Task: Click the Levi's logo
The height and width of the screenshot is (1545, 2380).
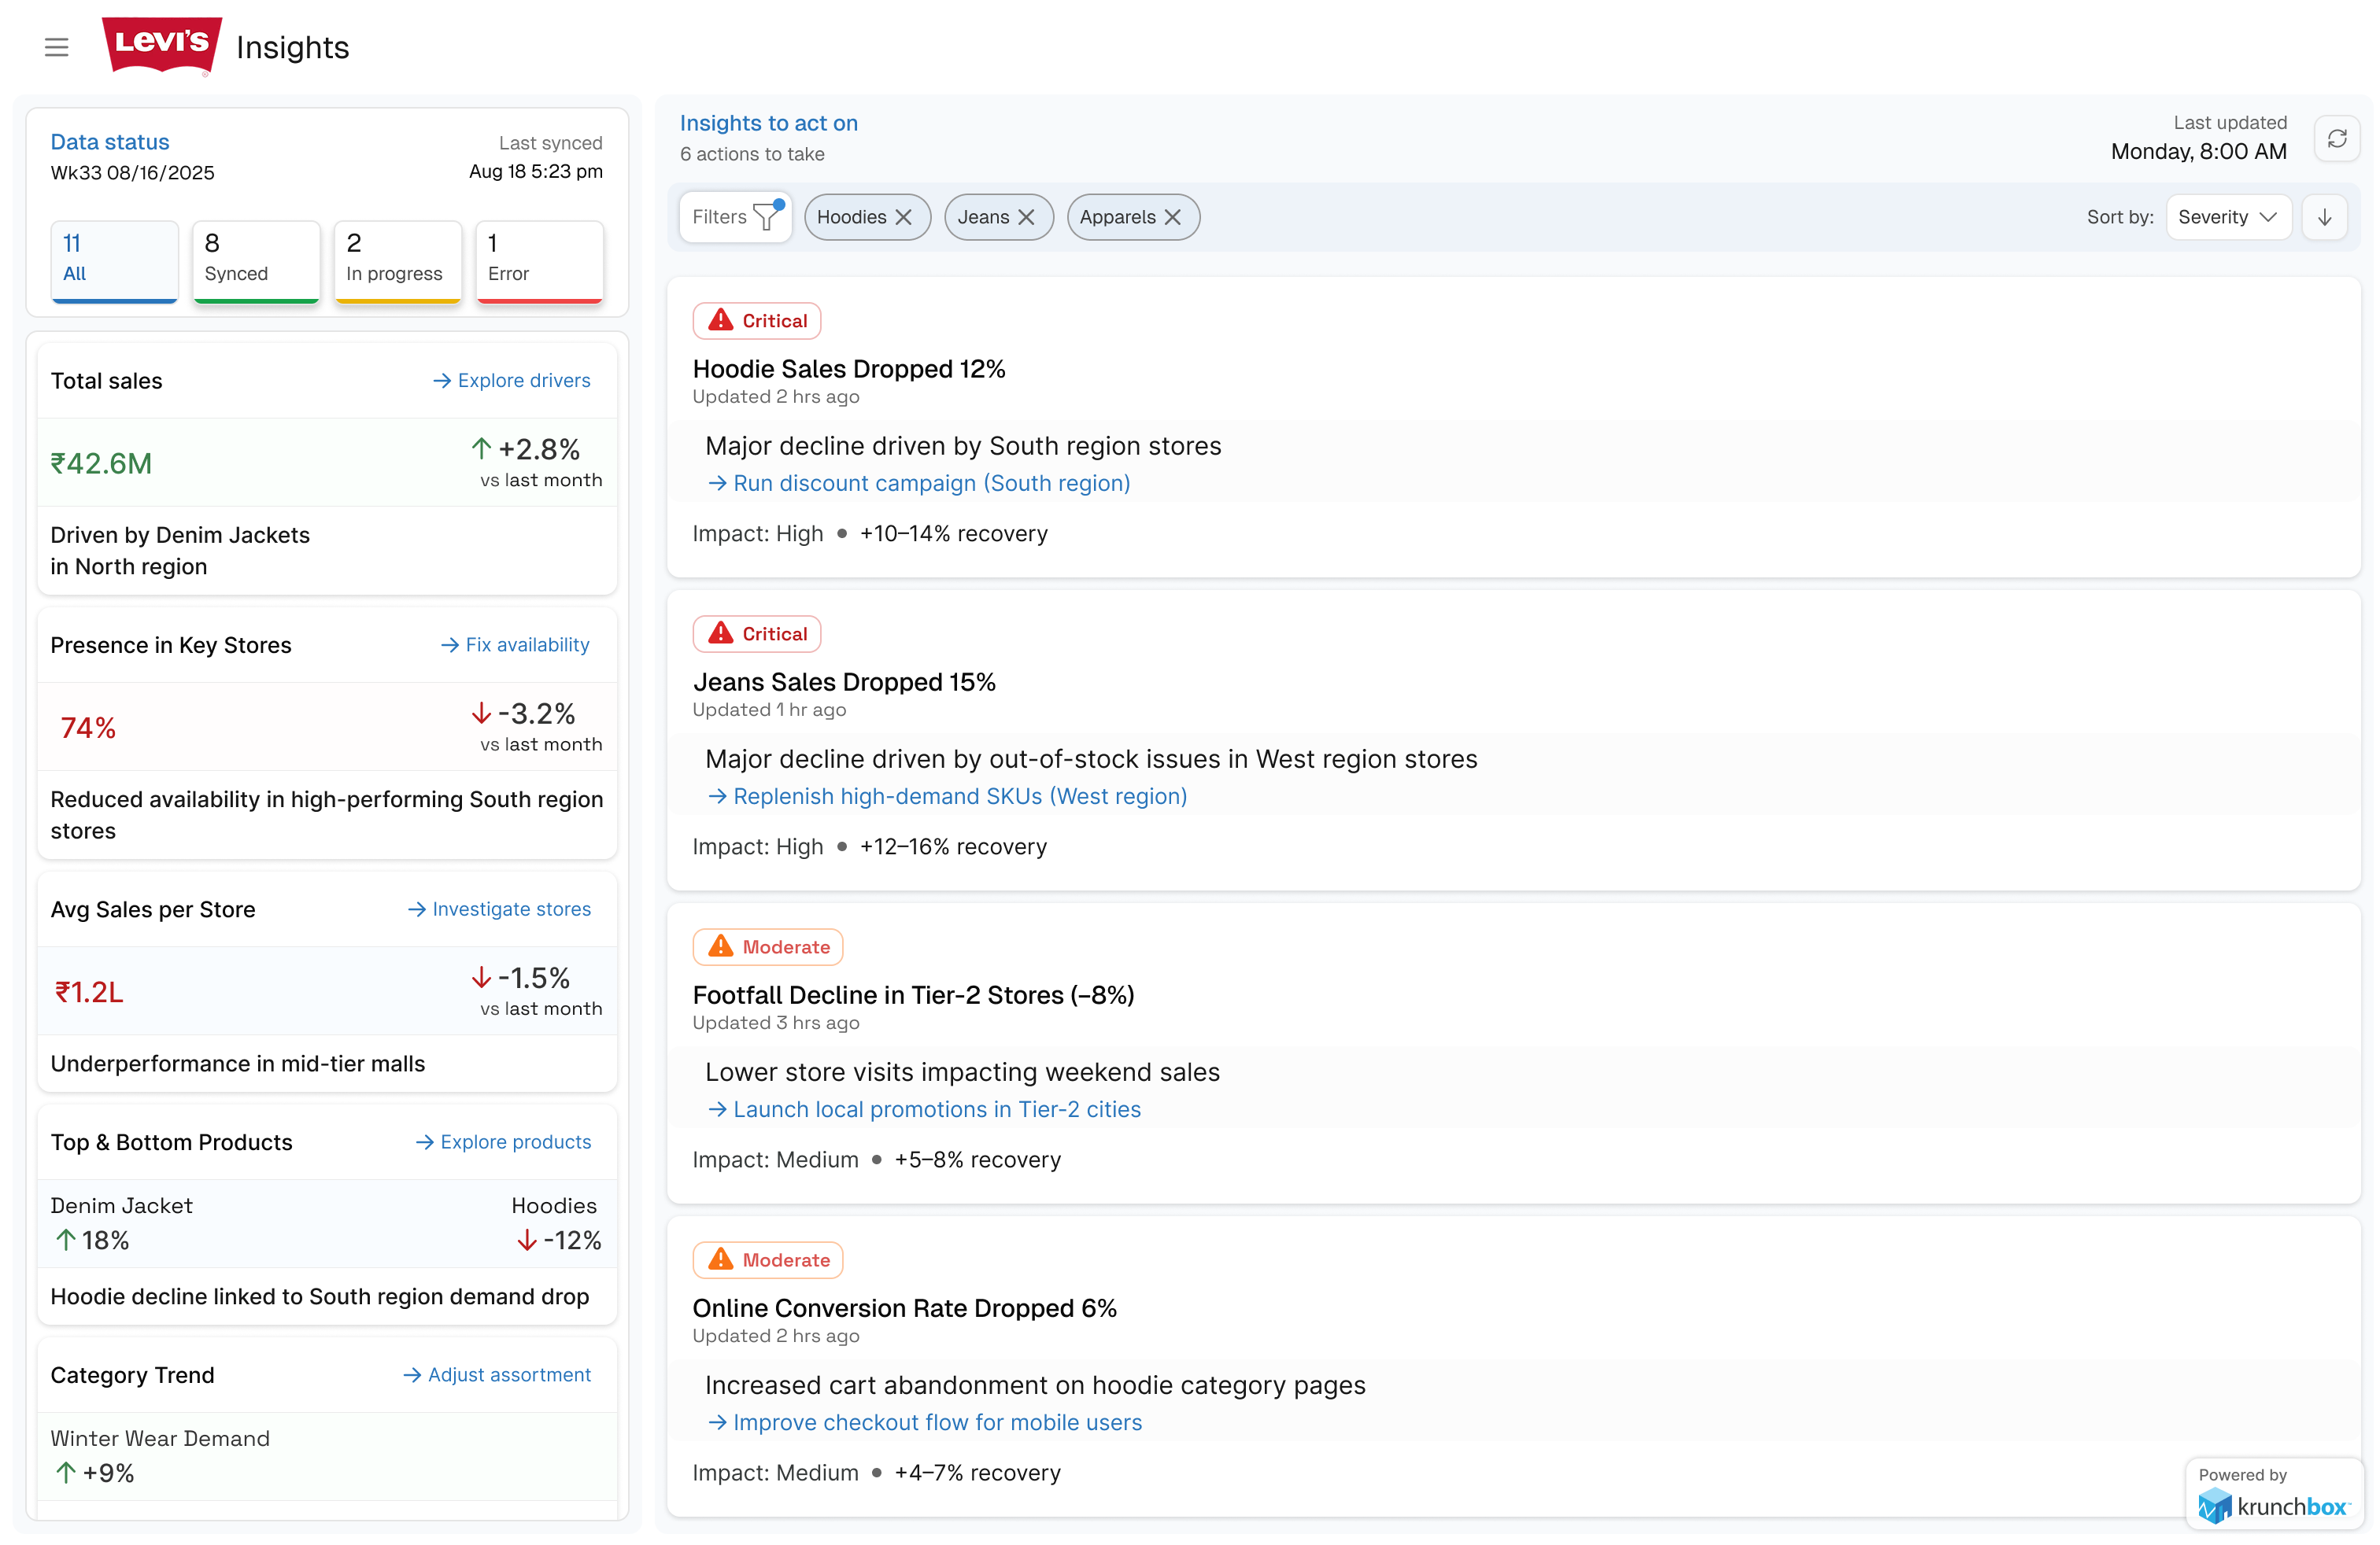Action: 162,46
